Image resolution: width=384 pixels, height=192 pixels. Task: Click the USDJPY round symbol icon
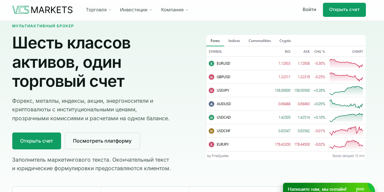[211, 90]
